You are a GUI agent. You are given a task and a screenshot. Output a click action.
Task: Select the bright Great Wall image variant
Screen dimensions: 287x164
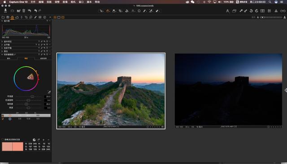[x=111, y=89]
